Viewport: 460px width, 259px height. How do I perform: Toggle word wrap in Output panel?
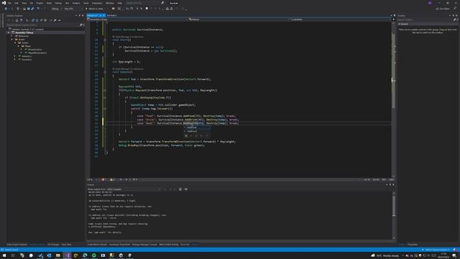(x=186, y=189)
